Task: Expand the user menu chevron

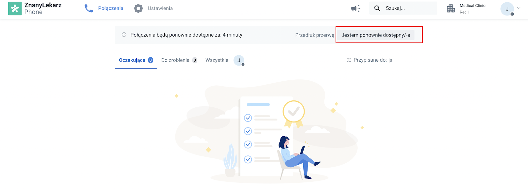Action: (519, 8)
